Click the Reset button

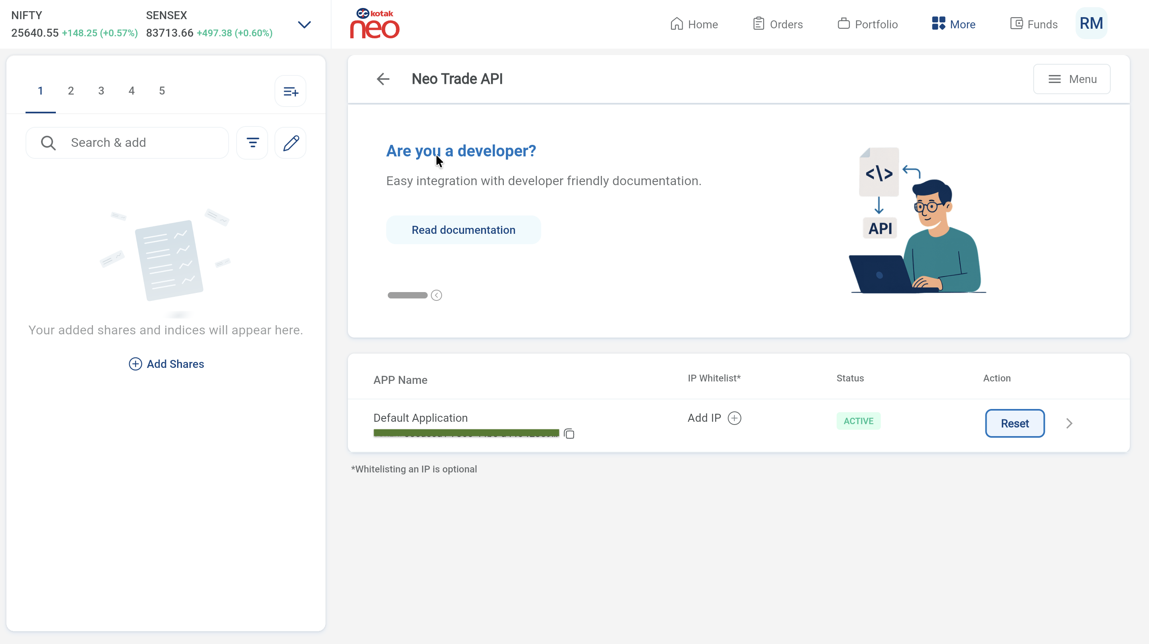pos(1014,423)
